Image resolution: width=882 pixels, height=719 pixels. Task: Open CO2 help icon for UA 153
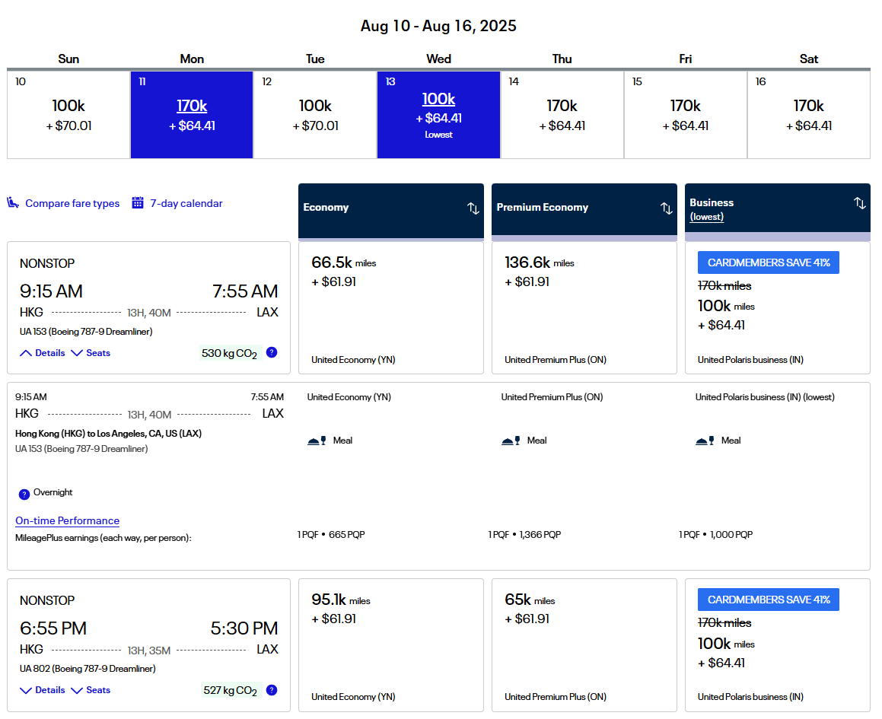coord(272,352)
